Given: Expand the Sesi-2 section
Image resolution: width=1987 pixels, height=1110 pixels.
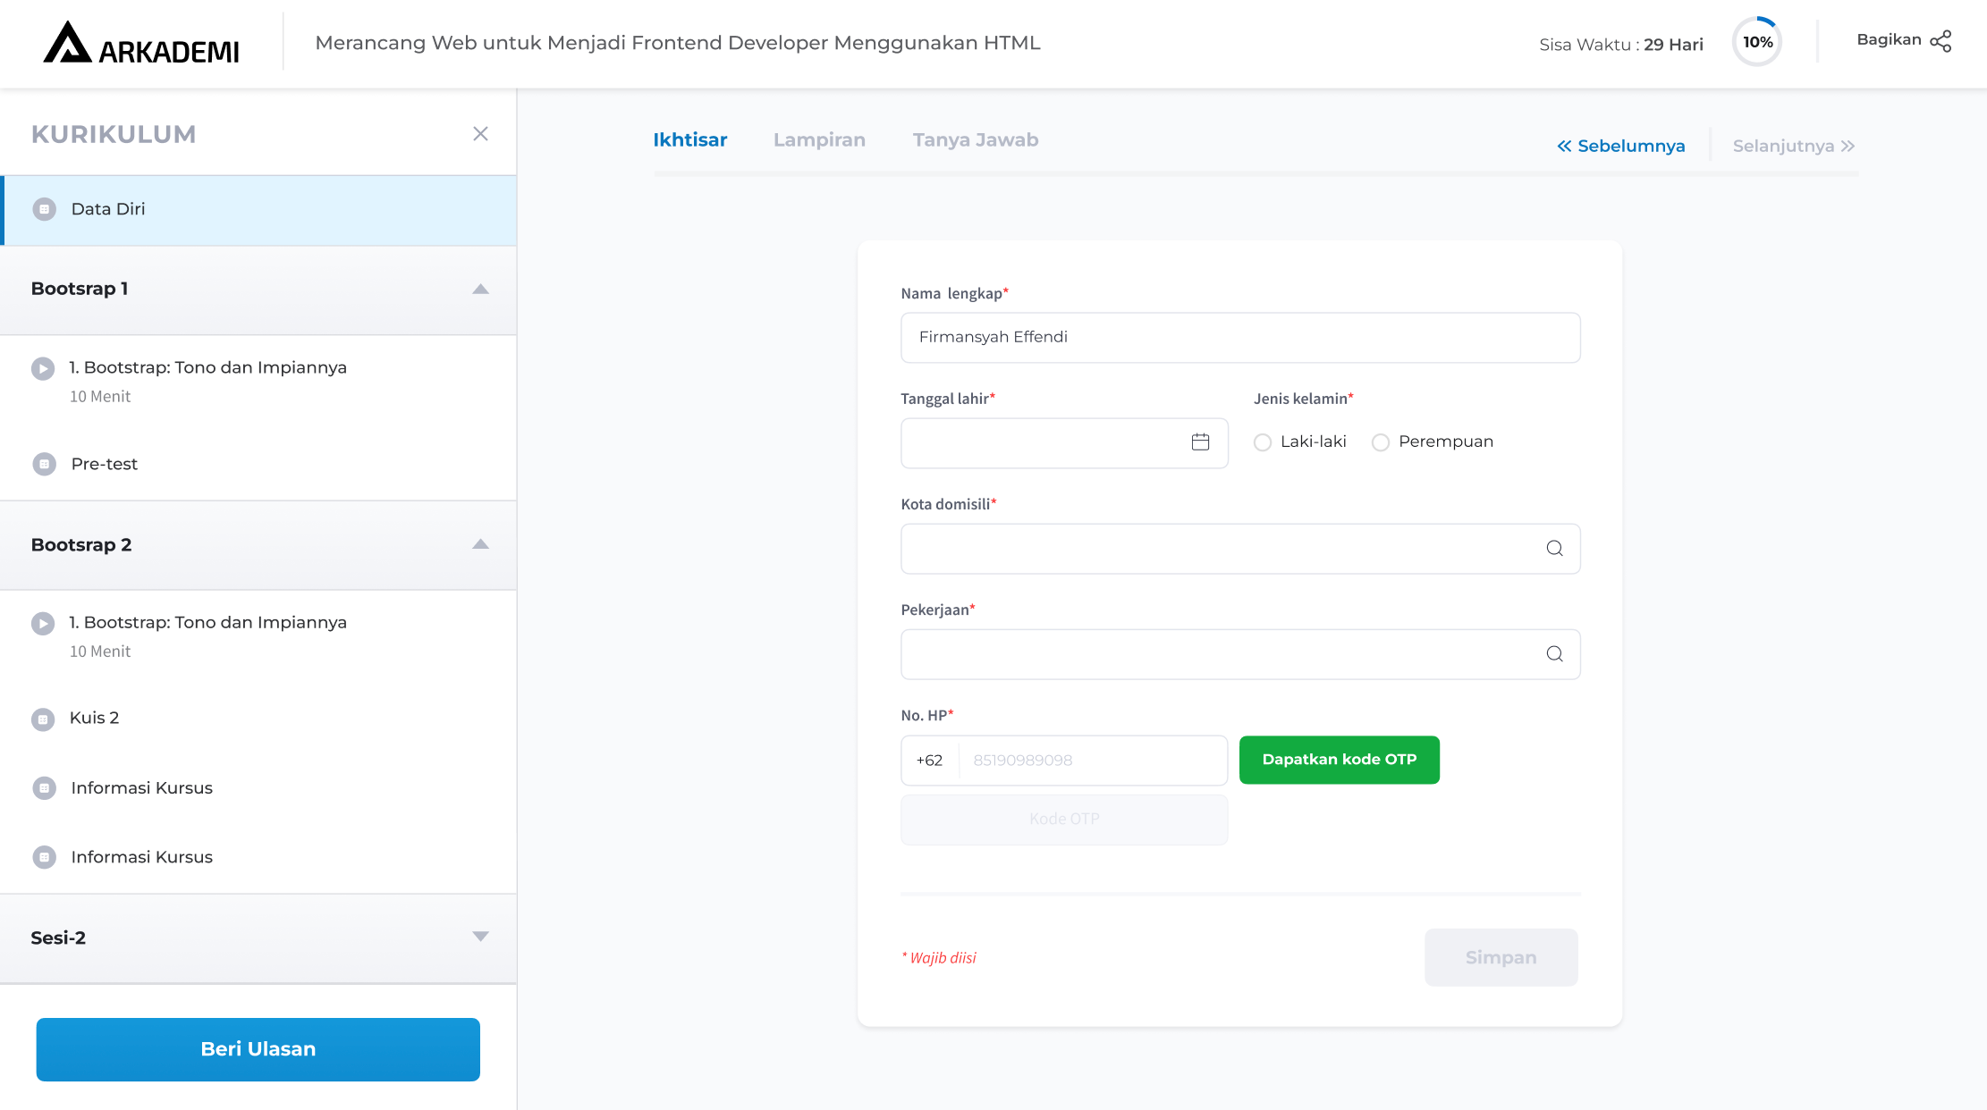Looking at the screenshot, I should click(480, 937).
